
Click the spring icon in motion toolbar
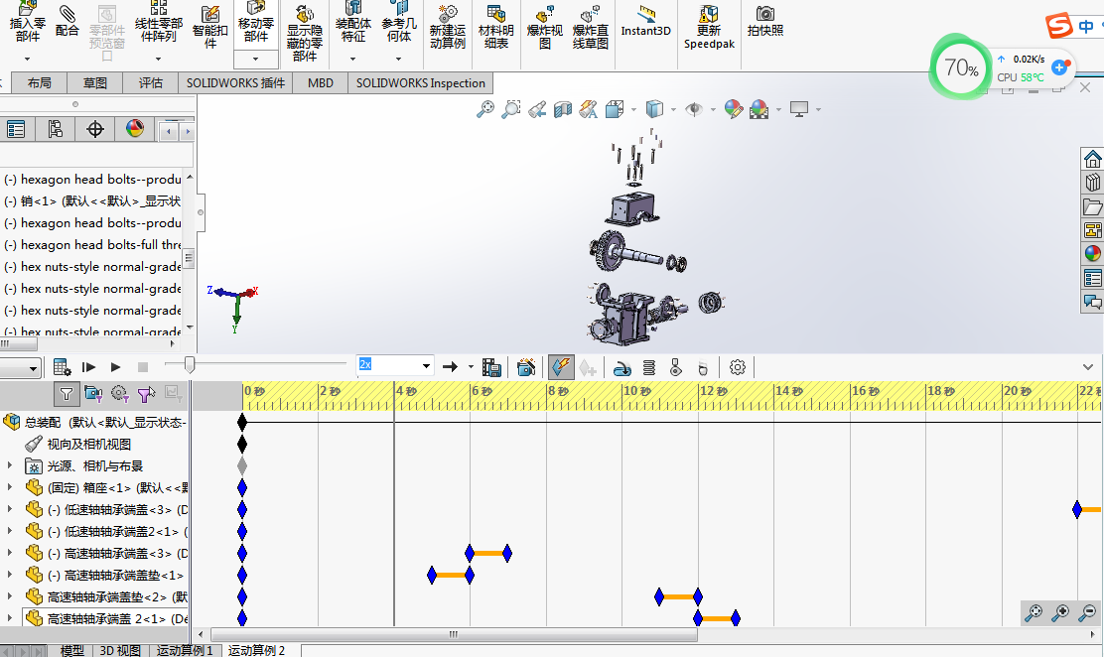649,367
